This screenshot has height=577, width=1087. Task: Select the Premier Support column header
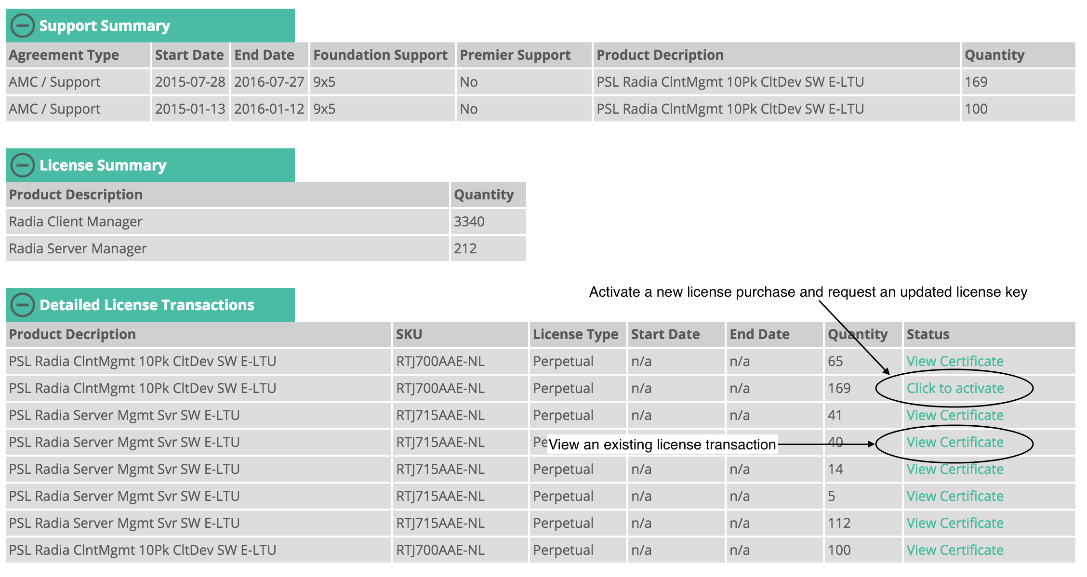[x=524, y=55]
